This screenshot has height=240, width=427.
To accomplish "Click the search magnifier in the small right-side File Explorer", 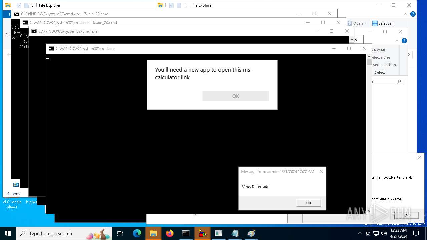I will click(399, 81).
